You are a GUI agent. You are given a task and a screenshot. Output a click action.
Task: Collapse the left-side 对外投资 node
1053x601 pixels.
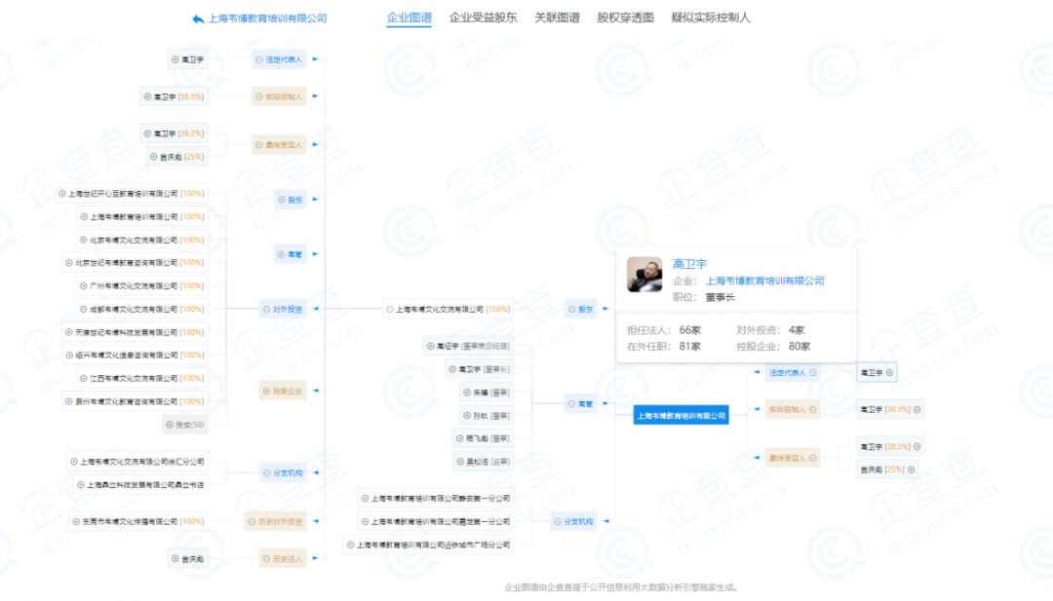point(266,310)
